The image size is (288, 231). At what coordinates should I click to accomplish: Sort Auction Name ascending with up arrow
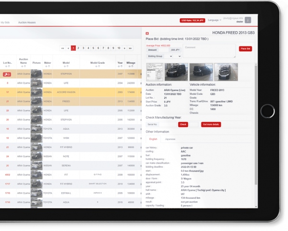pos(24,66)
